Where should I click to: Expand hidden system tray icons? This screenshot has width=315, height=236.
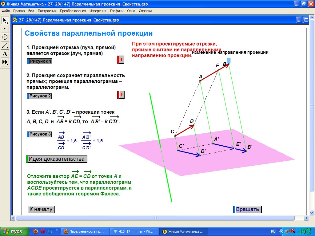click(281, 231)
